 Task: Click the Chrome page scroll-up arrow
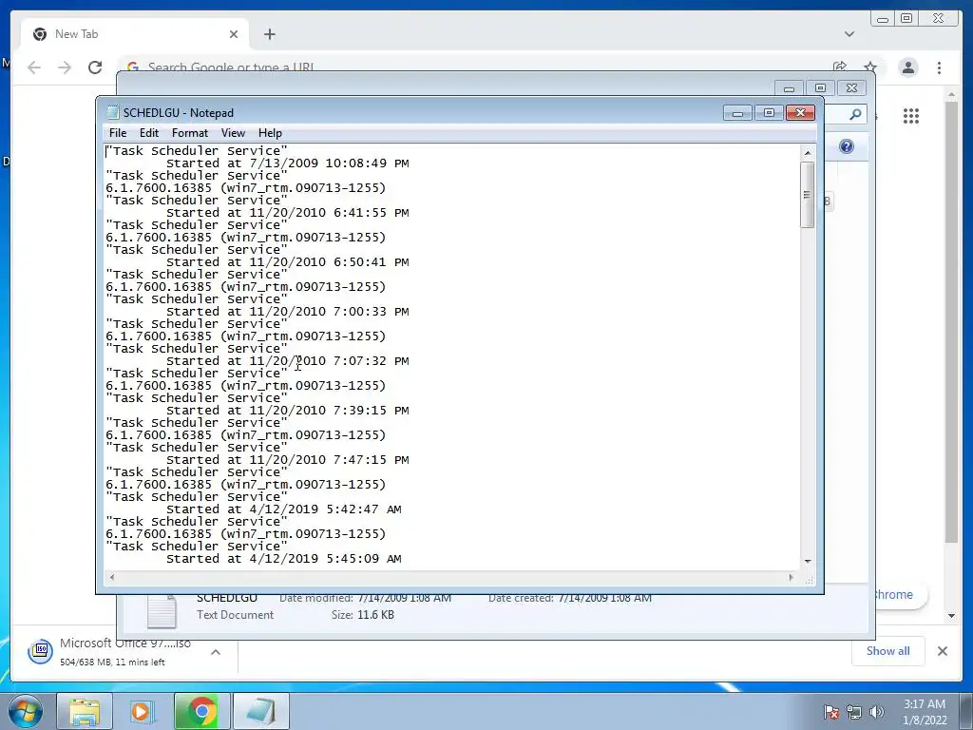951,95
